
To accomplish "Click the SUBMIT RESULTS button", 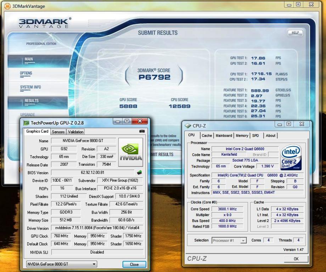I will coord(162,154).
